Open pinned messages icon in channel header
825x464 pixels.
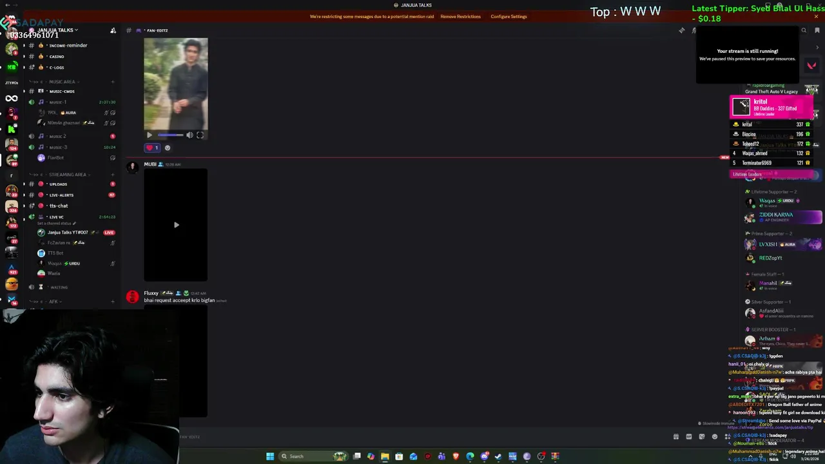[682, 30]
